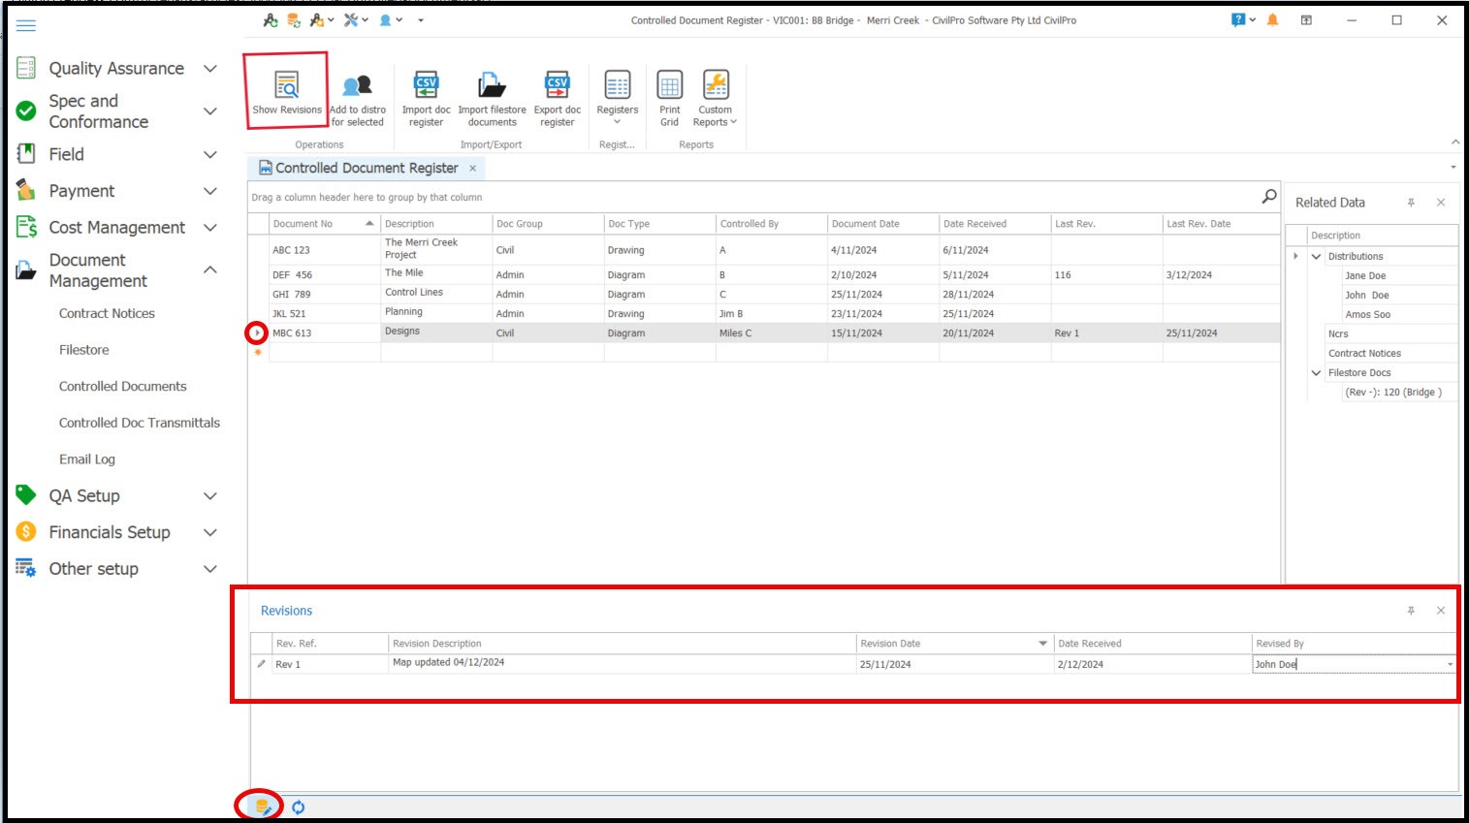Screen dimensions: 1469x823
Task: Open Import doc register CSV tool
Action: point(426,87)
